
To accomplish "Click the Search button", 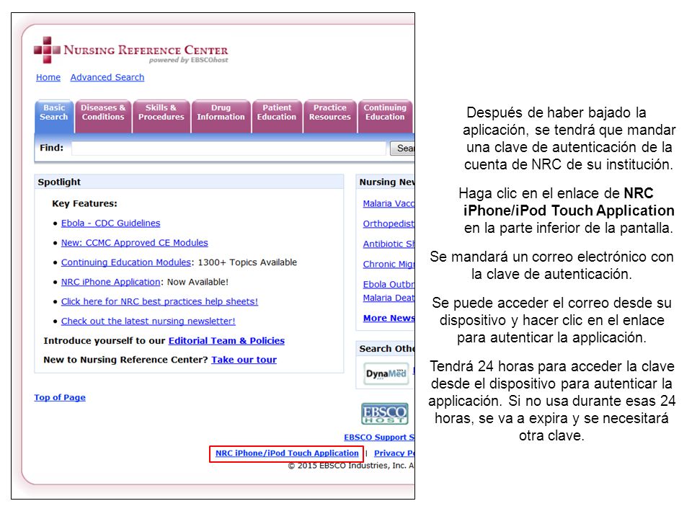I will [x=402, y=148].
